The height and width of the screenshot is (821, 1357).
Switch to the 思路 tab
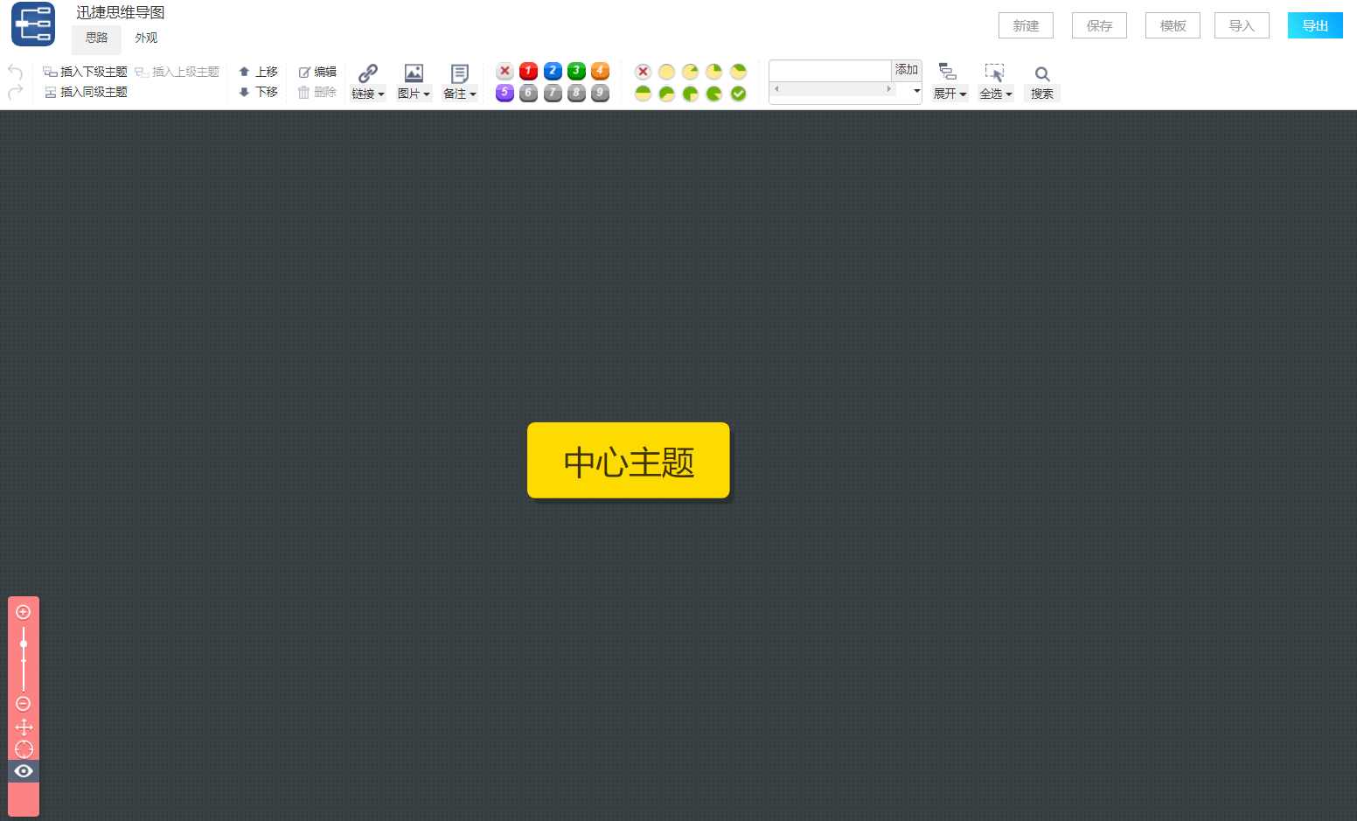pos(96,38)
